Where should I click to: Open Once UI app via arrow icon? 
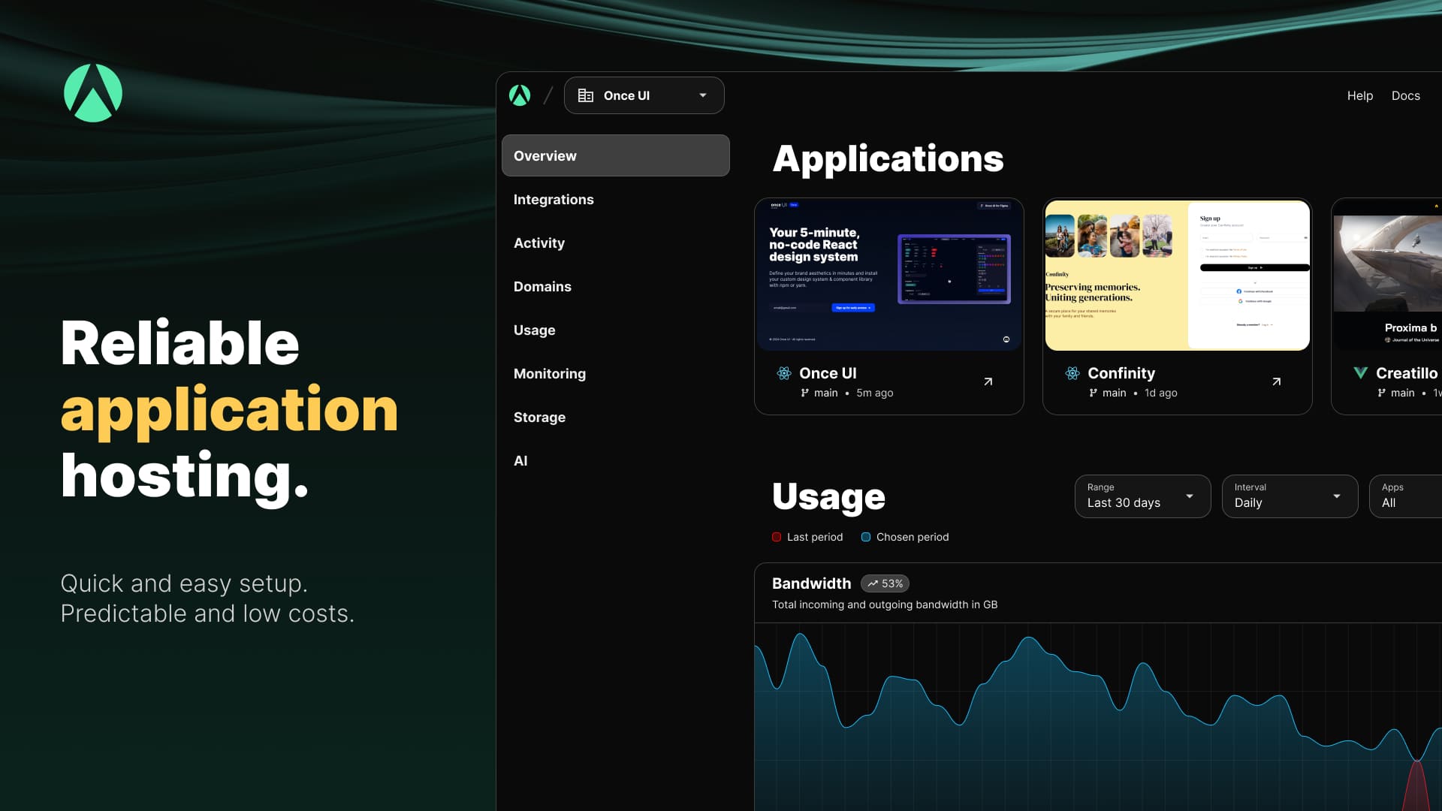(x=988, y=381)
